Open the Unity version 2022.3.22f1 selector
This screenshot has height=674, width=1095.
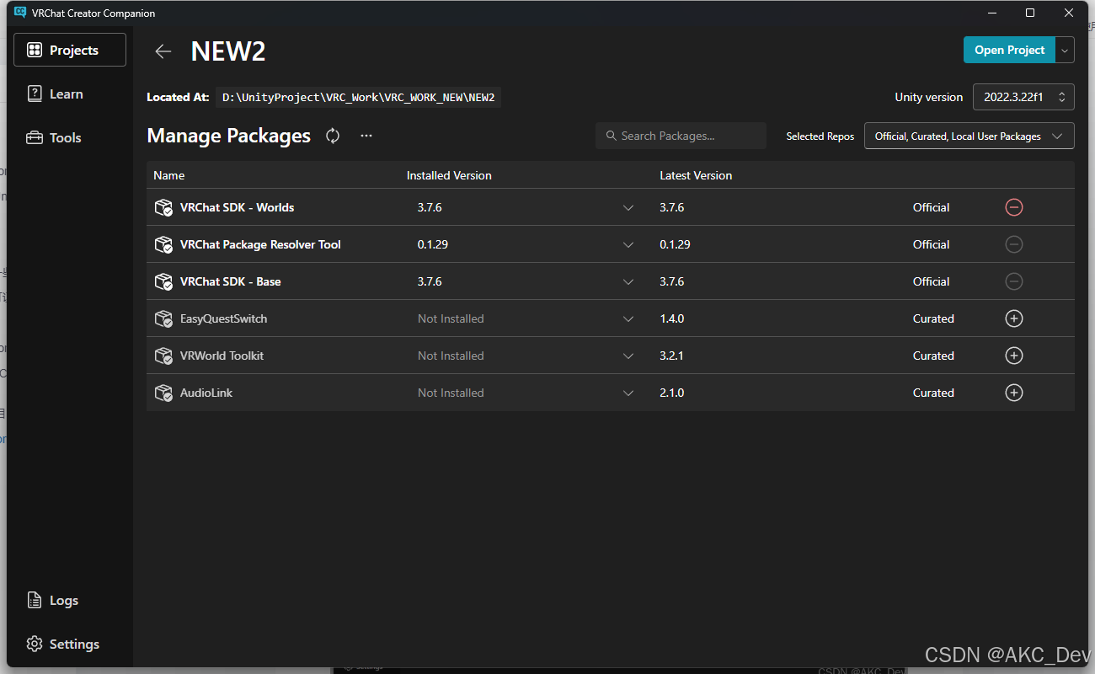[1023, 97]
